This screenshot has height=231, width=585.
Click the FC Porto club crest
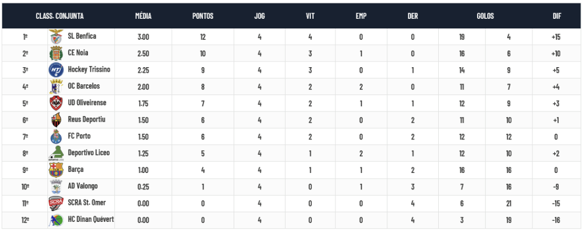pos(57,137)
